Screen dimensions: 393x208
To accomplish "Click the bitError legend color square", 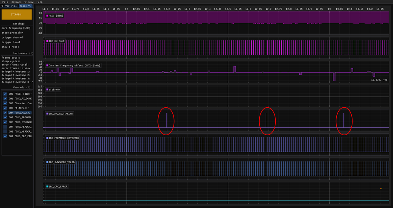I will 47,90.
